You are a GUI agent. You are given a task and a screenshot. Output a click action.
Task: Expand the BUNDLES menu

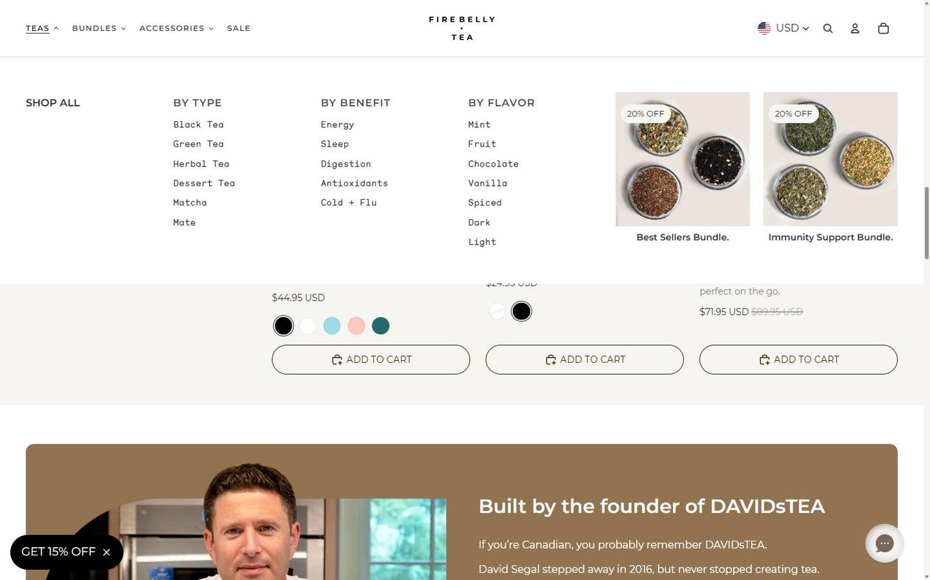point(99,28)
